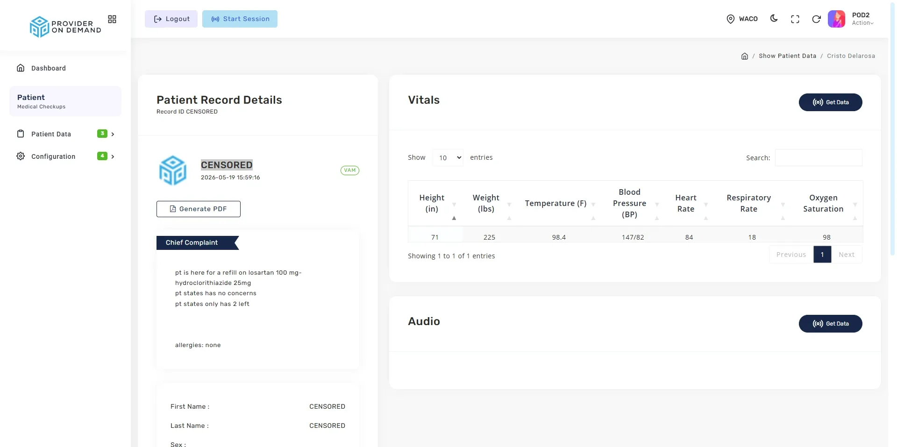Click the page vertical scrollbar

[x=892, y=128]
